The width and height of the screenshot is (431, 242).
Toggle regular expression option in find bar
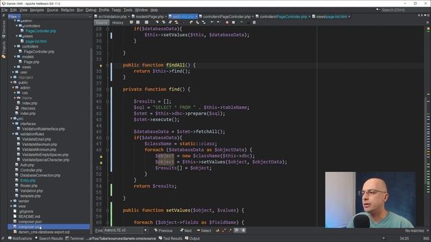click(230, 231)
